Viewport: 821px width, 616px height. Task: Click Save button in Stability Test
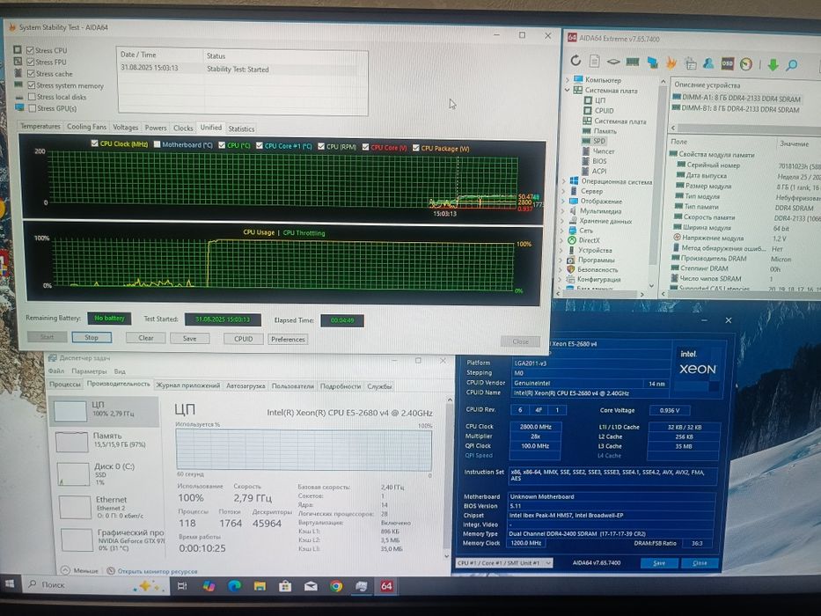(189, 339)
